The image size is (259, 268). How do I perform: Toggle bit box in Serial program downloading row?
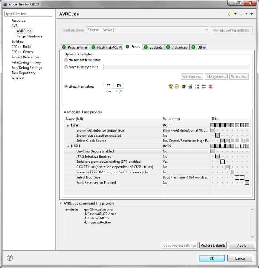pyautogui.click(x=222, y=161)
